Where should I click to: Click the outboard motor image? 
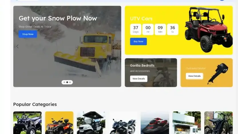pyautogui.click(x=218, y=74)
